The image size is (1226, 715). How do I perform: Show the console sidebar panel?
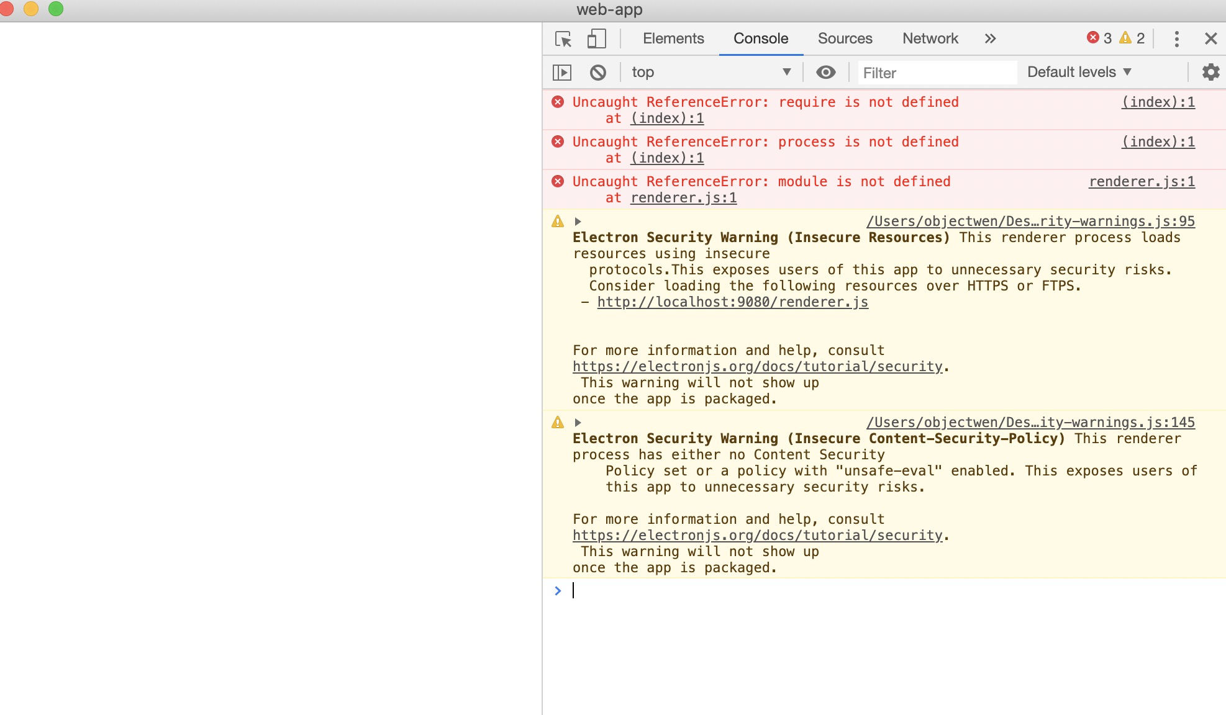[562, 73]
